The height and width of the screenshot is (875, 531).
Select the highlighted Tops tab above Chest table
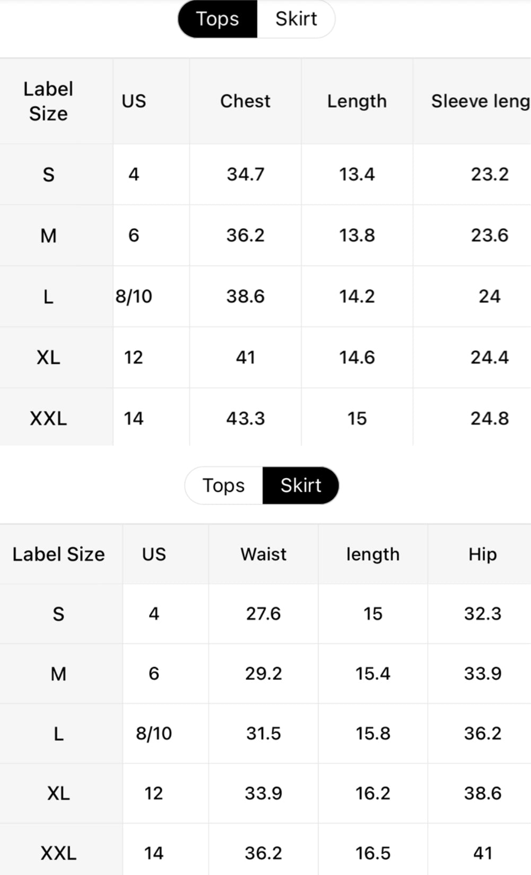[217, 19]
